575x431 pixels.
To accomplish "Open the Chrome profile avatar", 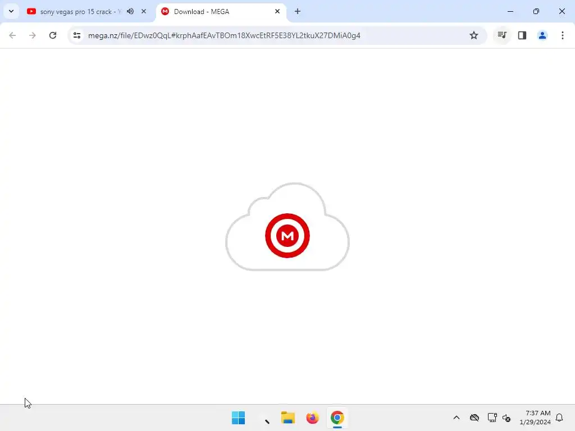I will tap(542, 35).
